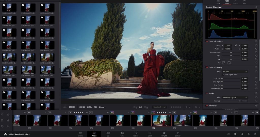Click the Pitch slider handle
The image size is (260, 137).
(231, 56)
